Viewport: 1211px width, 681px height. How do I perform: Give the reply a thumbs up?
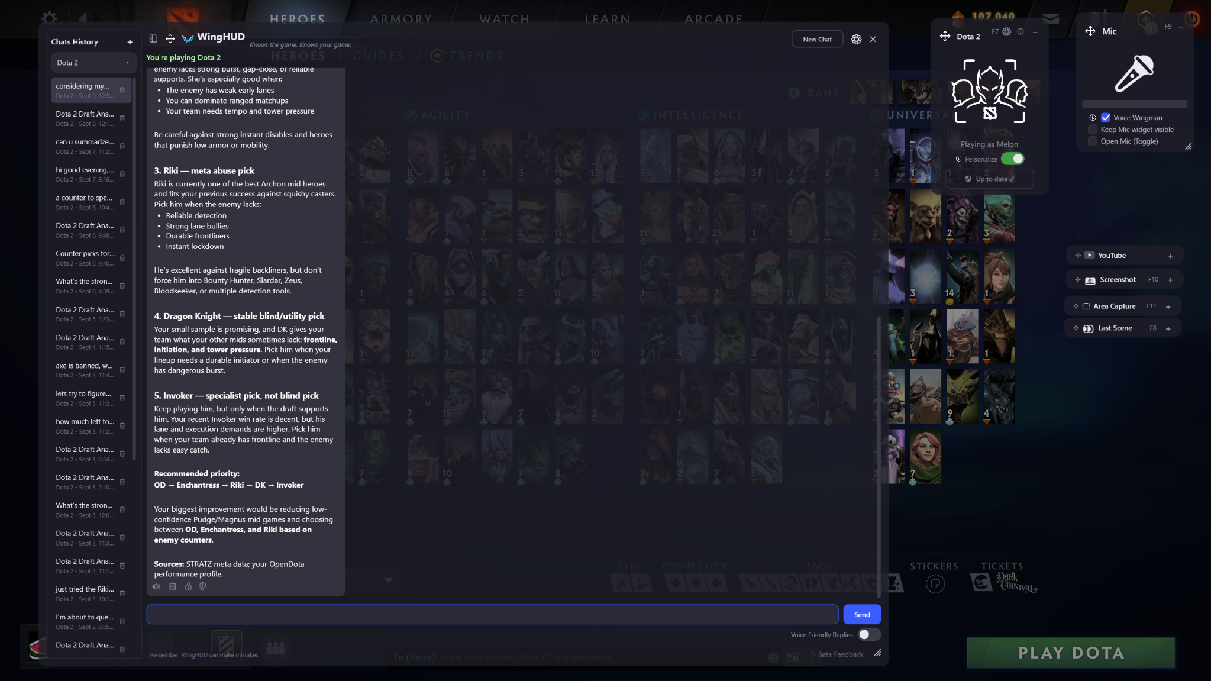(x=188, y=586)
